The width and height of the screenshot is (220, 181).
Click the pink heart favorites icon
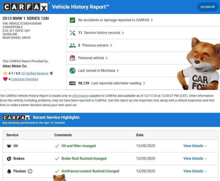click(5, 79)
